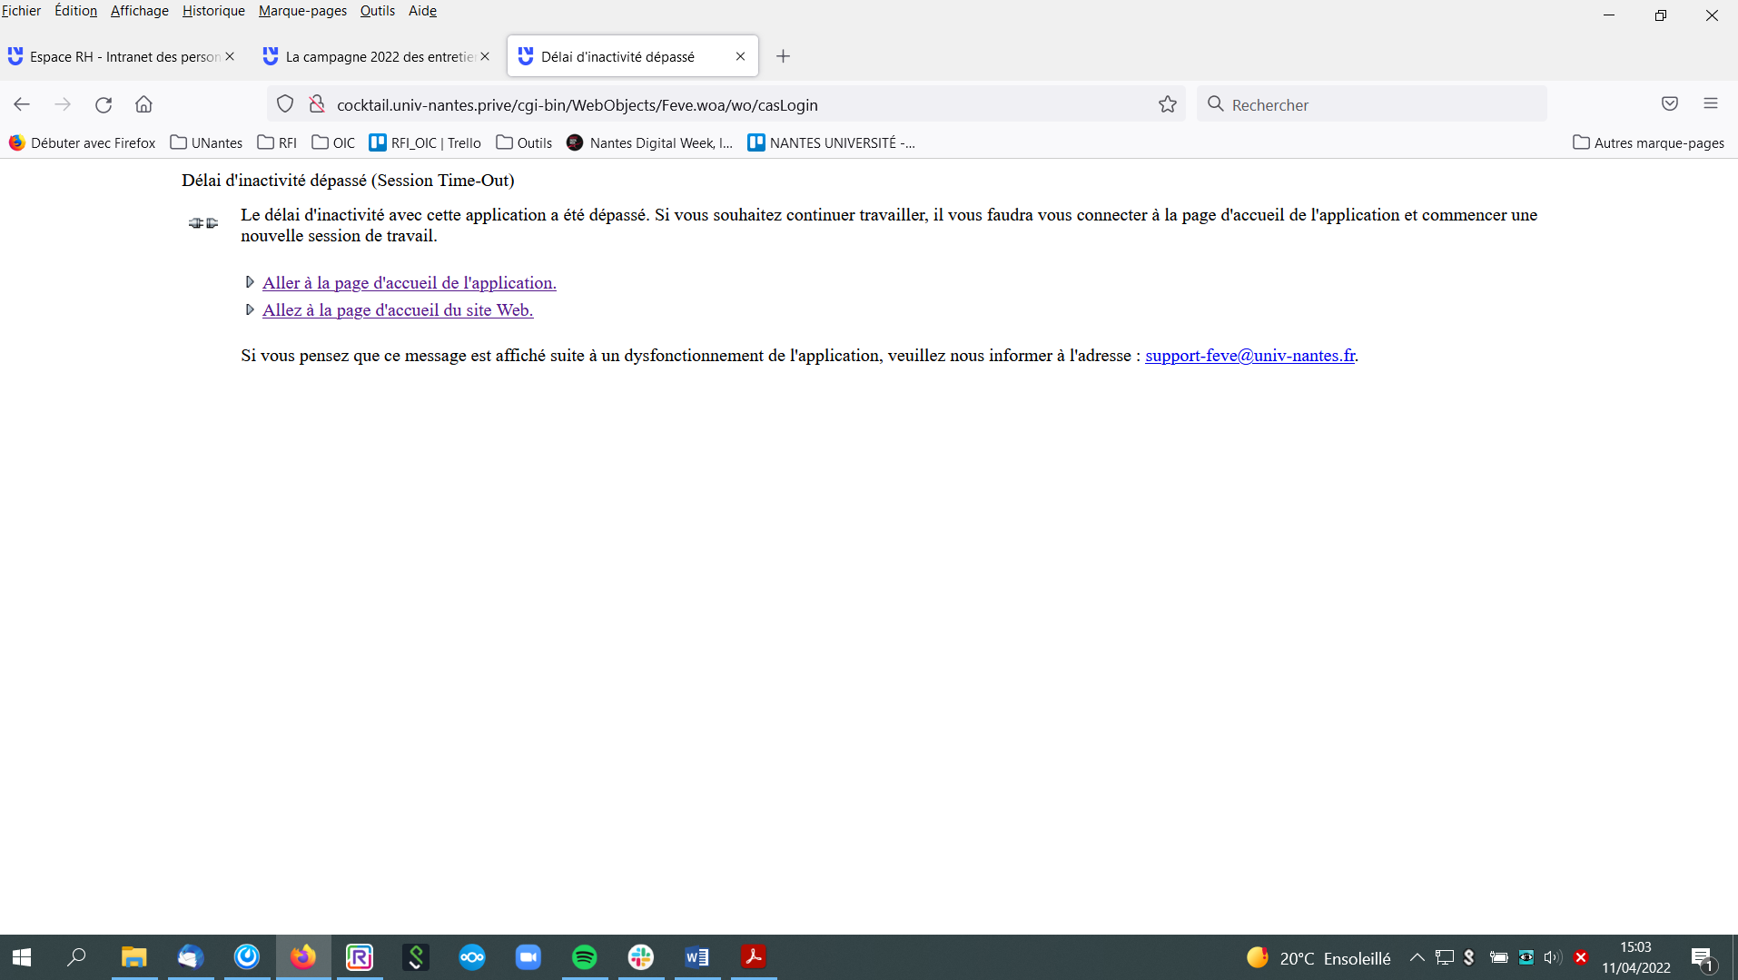
Task: Click the support-feve@univ-nantes.fr email link
Action: click(1249, 356)
